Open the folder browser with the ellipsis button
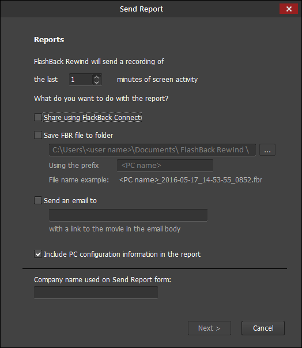 tap(267, 150)
